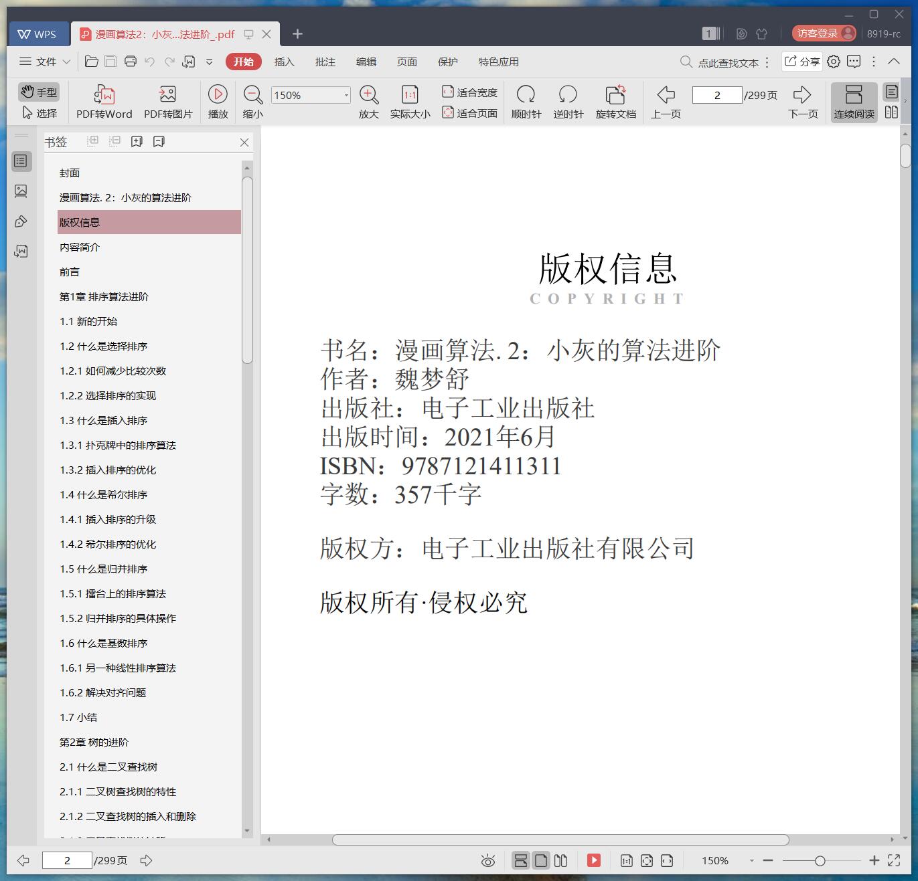Open bookmark 1.4 什么是希尔排序
The height and width of the screenshot is (881, 918).
tap(104, 495)
